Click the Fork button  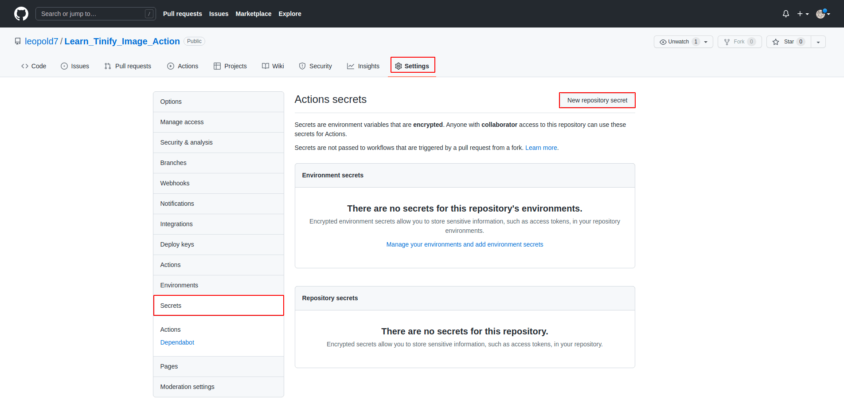(x=739, y=42)
